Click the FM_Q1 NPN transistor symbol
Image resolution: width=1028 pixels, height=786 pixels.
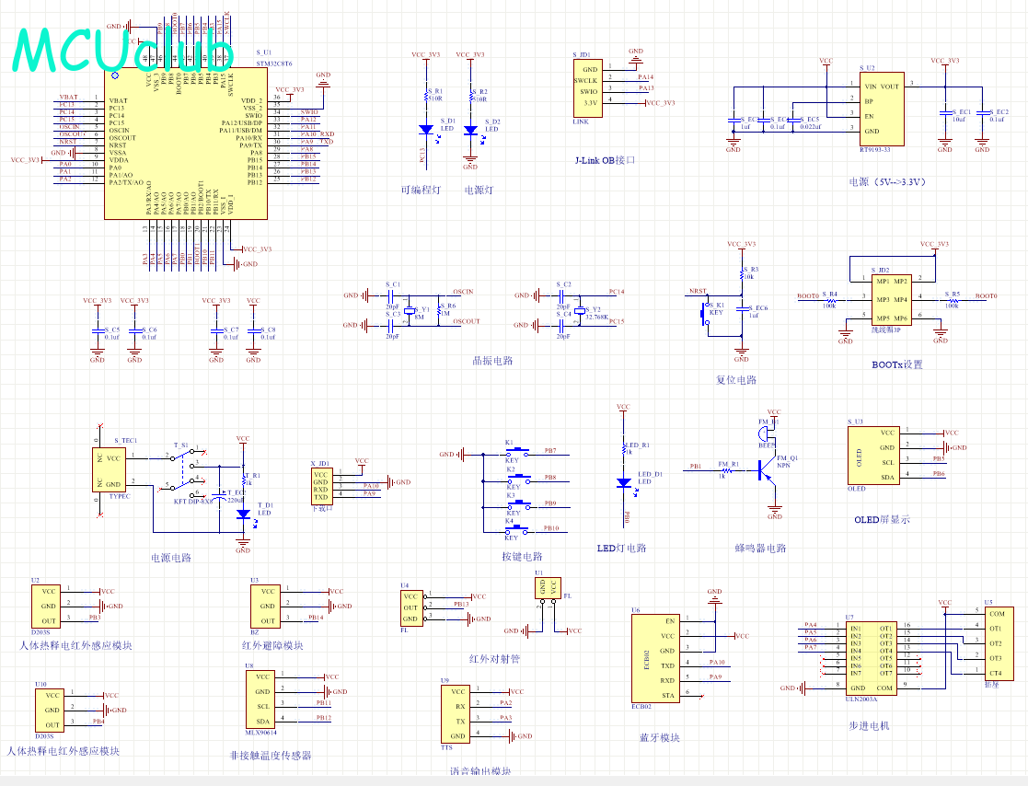(762, 468)
